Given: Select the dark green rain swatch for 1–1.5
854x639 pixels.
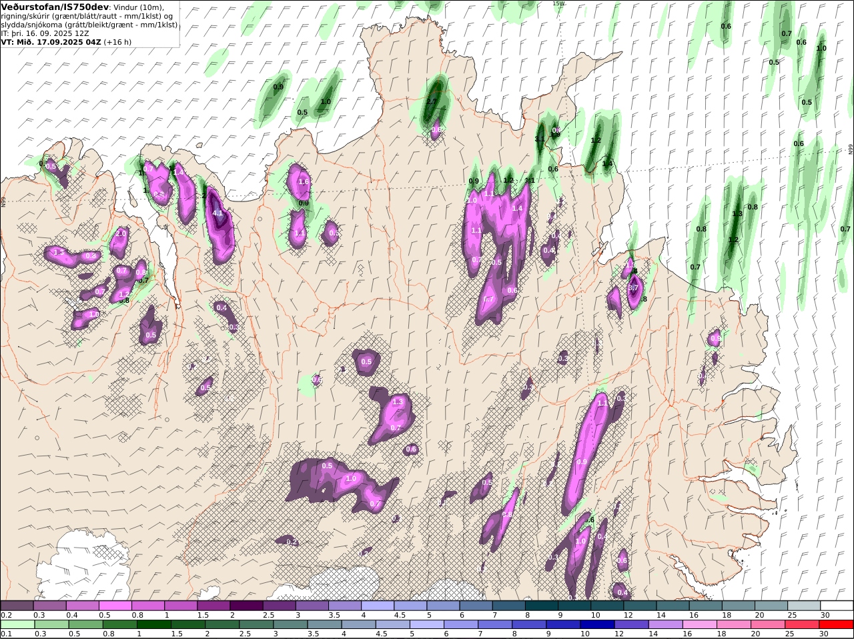Looking at the screenshot, I should pyautogui.click(x=153, y=624).
